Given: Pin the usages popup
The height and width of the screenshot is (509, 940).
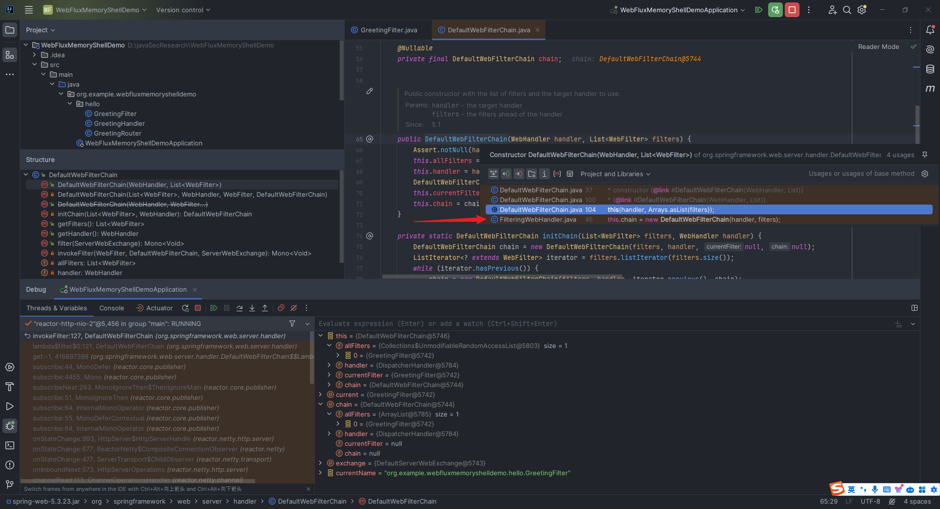Looking at the screenshot, I should pos(925,155).
